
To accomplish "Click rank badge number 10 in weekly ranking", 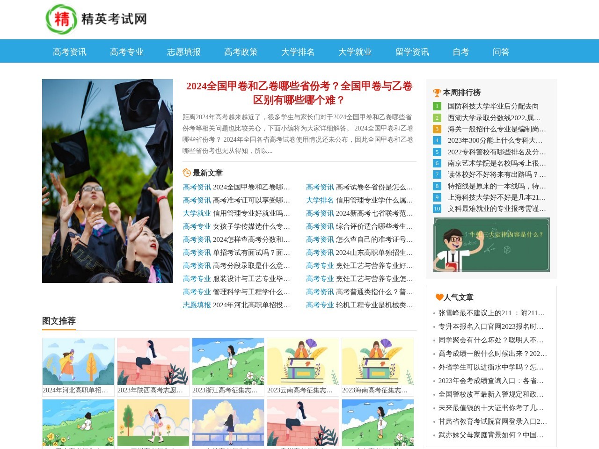I will pyautogui.click(x=437, y=209).
